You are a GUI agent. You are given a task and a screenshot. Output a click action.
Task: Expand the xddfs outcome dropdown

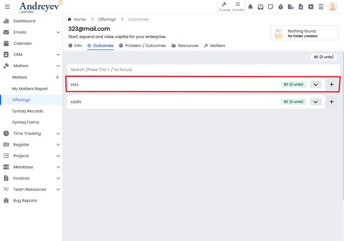tap(315, 102)
